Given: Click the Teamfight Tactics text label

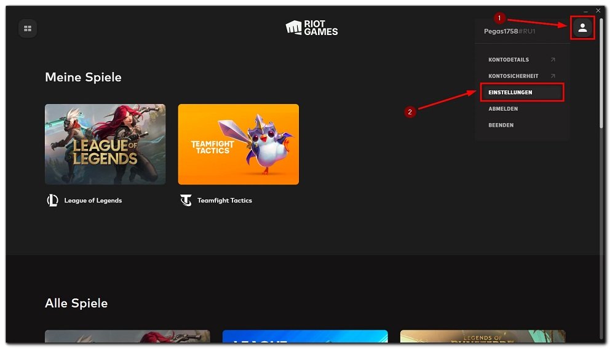Looking at the screenshot, I should (x=224, y=200).
